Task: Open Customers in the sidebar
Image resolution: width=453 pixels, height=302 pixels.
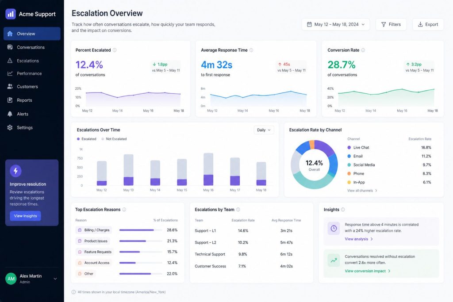Action: (x=32, y=87)
